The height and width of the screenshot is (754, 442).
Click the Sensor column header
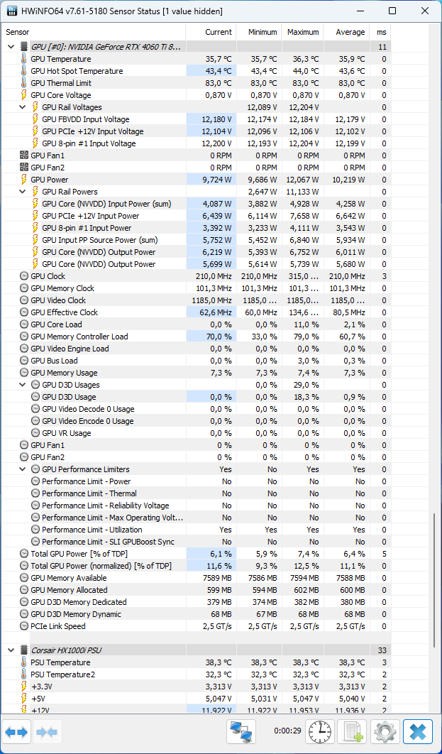(x=94, y=32)
